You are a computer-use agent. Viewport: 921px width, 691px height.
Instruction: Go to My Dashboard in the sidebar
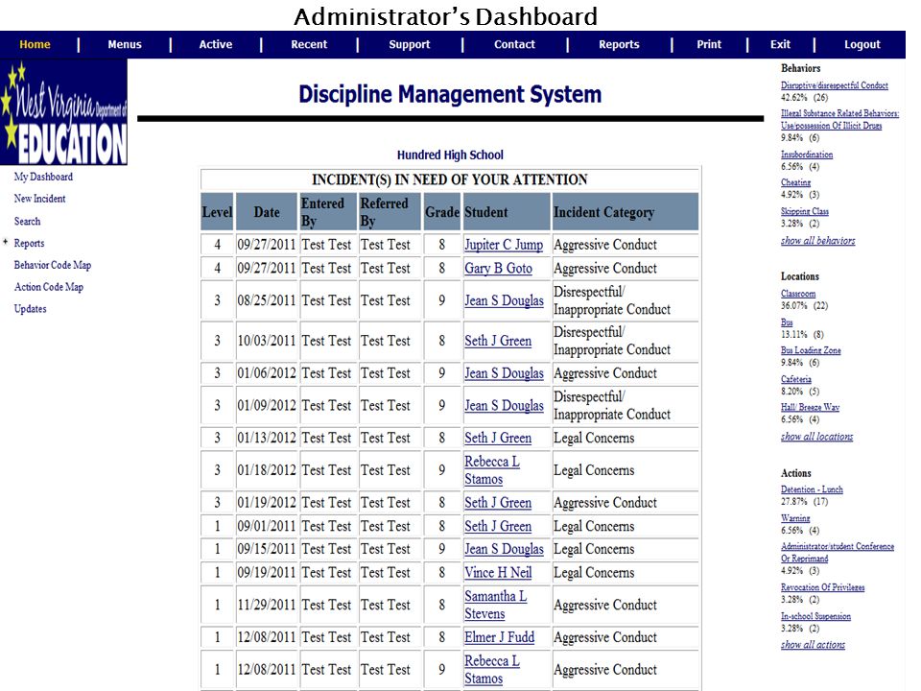coord(43,177)
